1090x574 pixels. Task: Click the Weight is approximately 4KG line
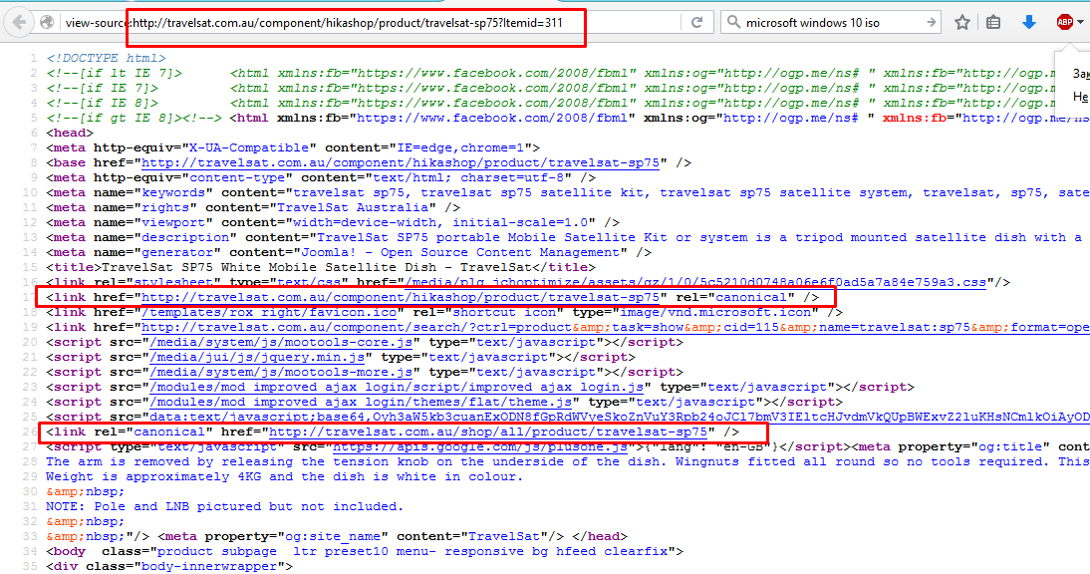pos(284,476)
